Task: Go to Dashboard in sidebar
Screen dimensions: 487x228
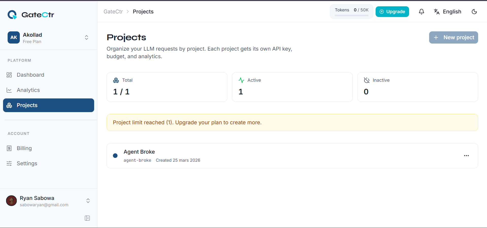Action: pyautogui.click(x=30, y=75)
